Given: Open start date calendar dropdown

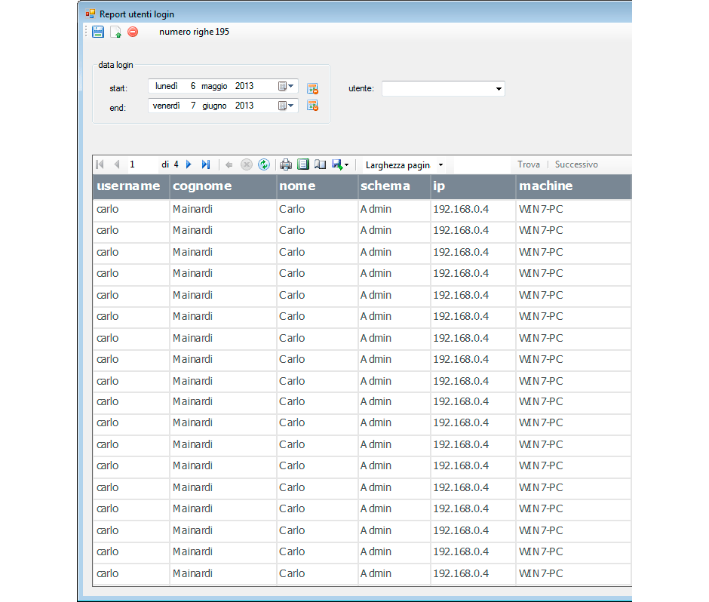Looking at the screenshot, I should pyautogui.click(x=286, y=86).
